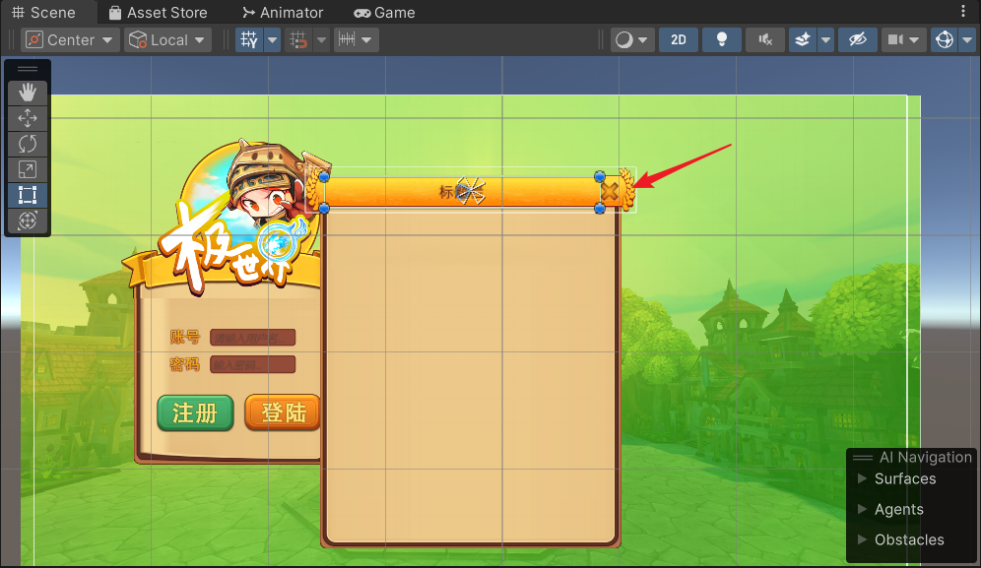
Task: Click the orange X close icon on panel
Action: 610,192
